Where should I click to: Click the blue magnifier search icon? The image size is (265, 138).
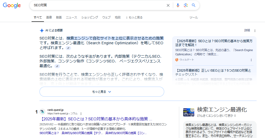193,5
